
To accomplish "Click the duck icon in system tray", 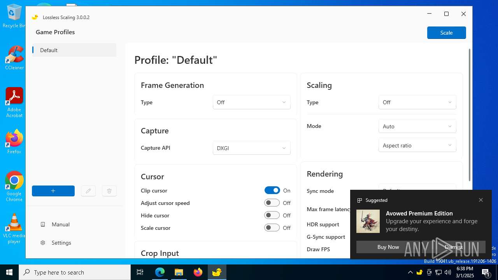I will (419, 272).
